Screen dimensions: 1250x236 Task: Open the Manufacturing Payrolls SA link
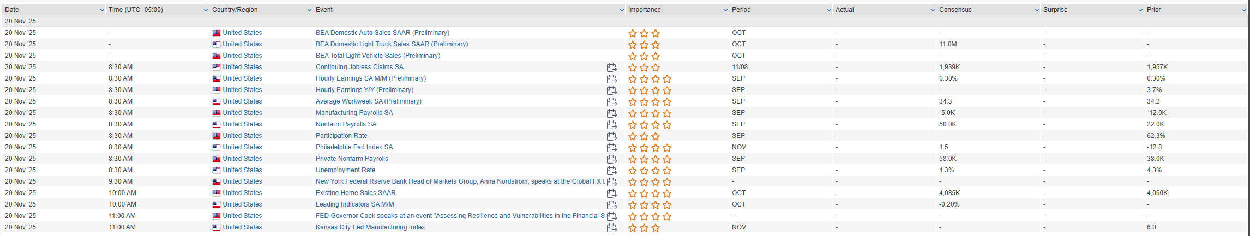click(x=354, y=113)
